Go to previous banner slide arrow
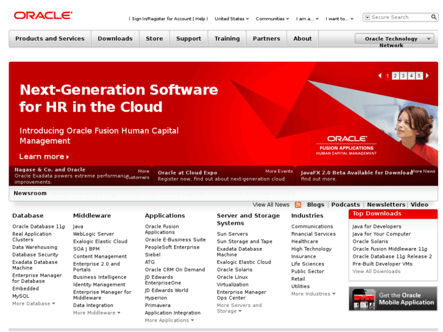443x332 pixels. coord(380,76)
